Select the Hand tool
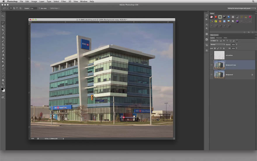Image resolution: width=257 pixels, height=161 pixels. point(3,80)
